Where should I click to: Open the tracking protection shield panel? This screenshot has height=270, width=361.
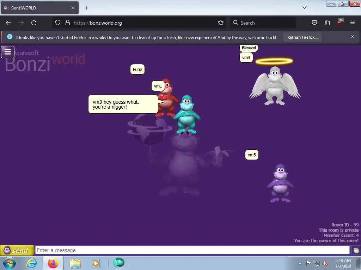point(58,23)
